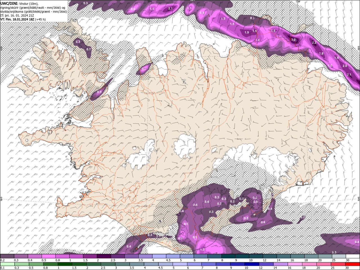
Task: Click the white last swatch of upper legend row
Action: pos(353,256)
